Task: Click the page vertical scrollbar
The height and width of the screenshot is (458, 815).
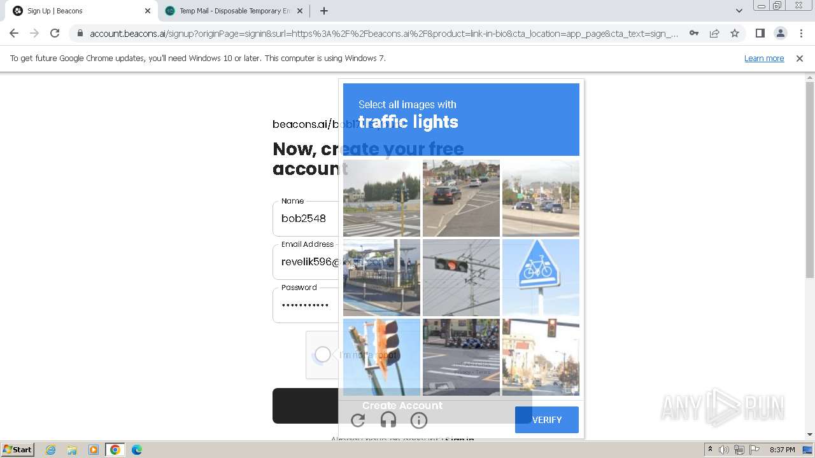Action: coord(810,179)
